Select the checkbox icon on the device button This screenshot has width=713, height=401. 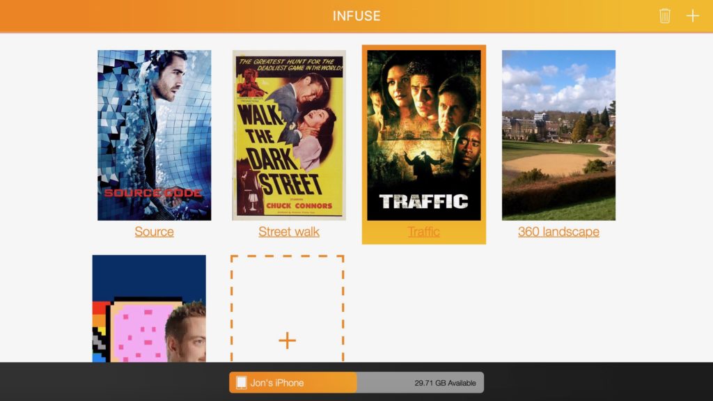coord(240,382)
